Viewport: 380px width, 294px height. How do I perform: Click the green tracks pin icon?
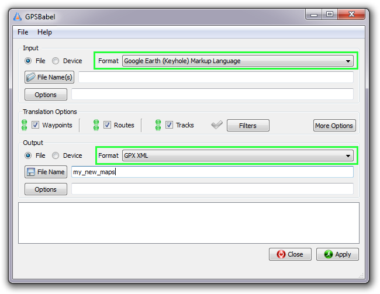(x=158, y=125)
